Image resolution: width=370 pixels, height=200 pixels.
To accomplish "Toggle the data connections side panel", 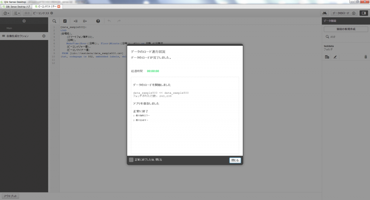I will click(363, 13).
